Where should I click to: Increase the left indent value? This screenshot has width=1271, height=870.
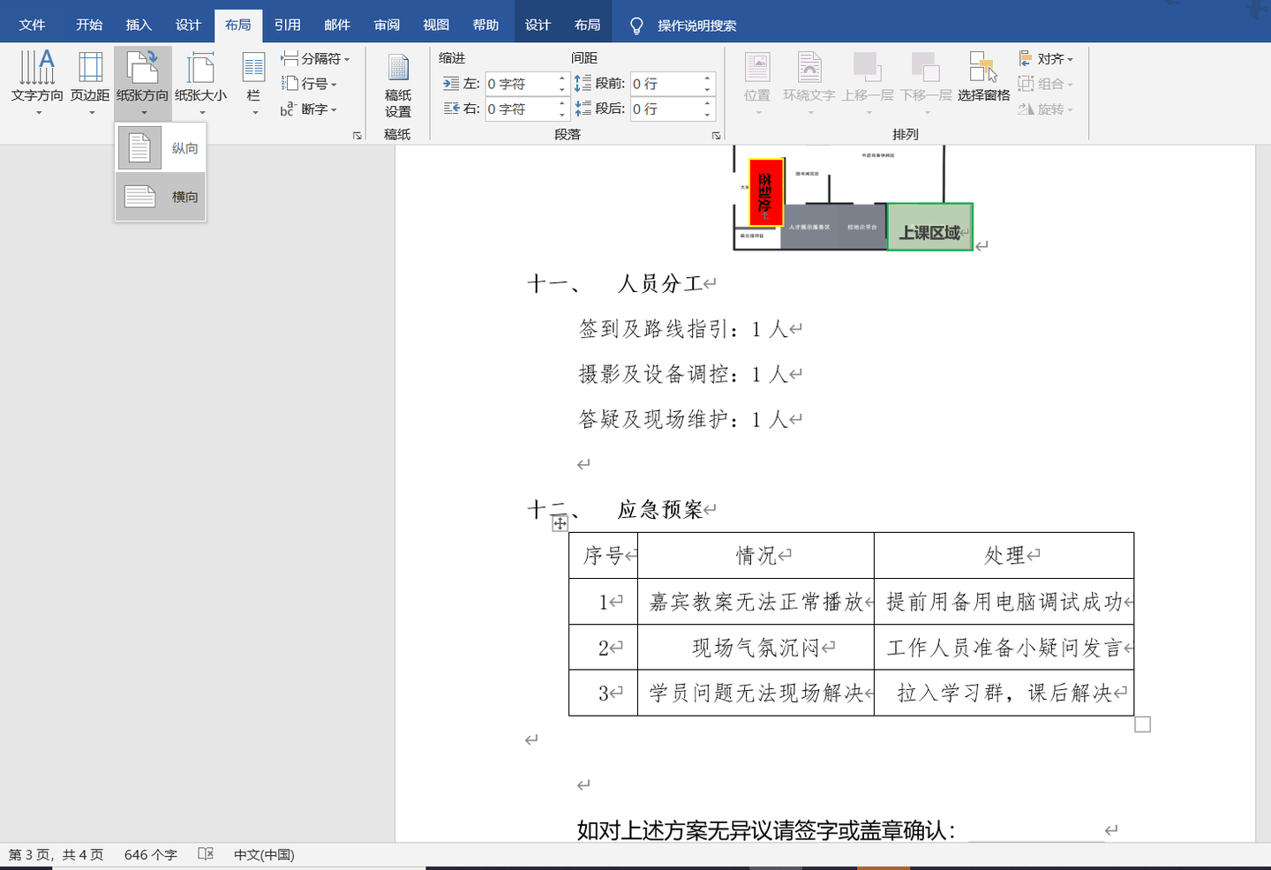562,79
